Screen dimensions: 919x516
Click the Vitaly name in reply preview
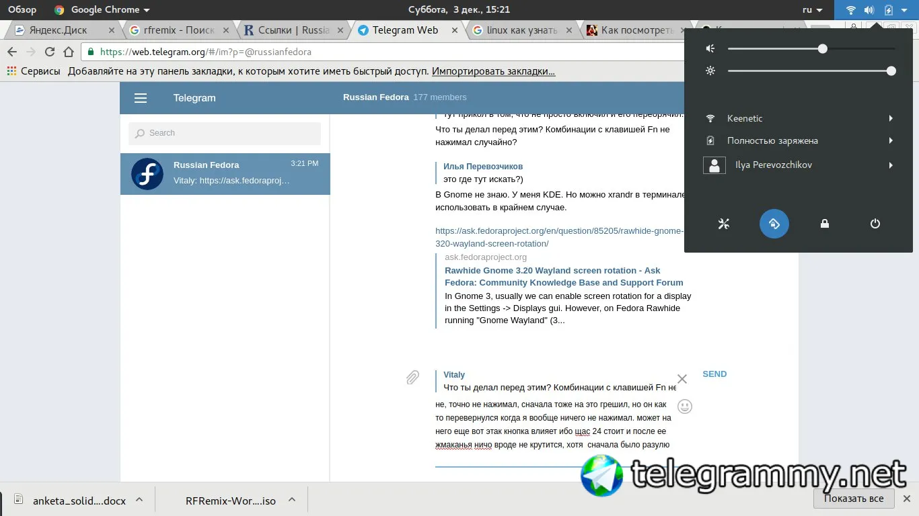click(x=454, y=375)
